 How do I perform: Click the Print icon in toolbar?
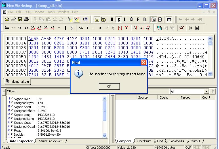[x=26, y=20]
